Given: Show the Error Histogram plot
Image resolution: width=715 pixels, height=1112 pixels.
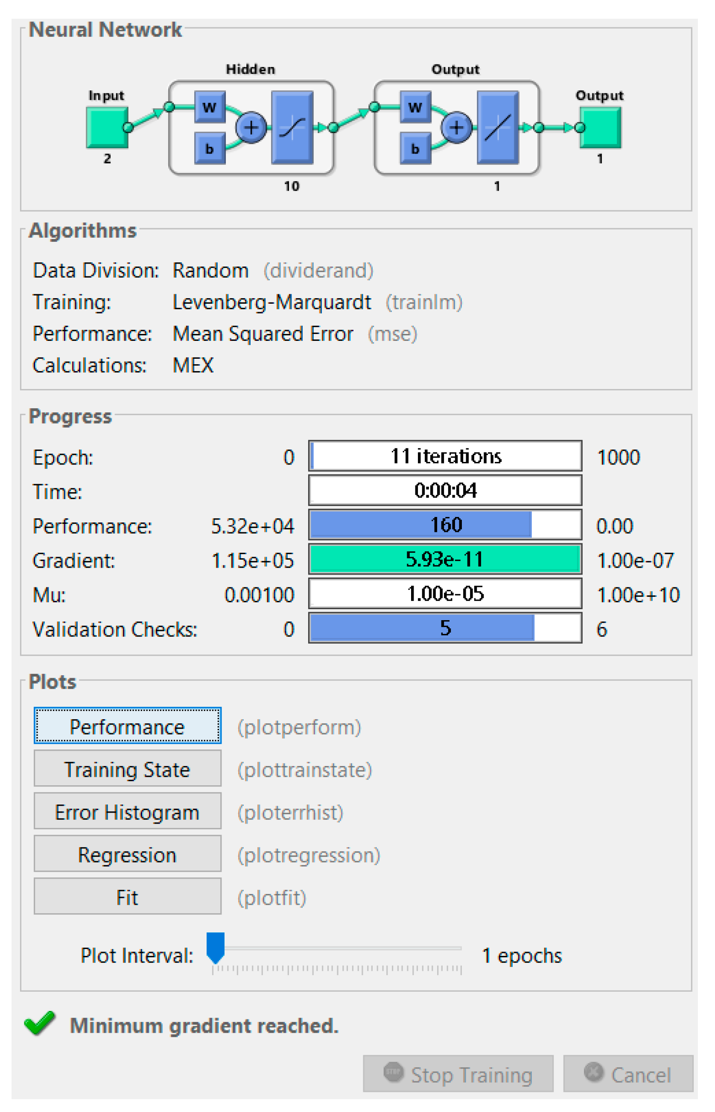Looking at the screenshot, I should point(127,812).
